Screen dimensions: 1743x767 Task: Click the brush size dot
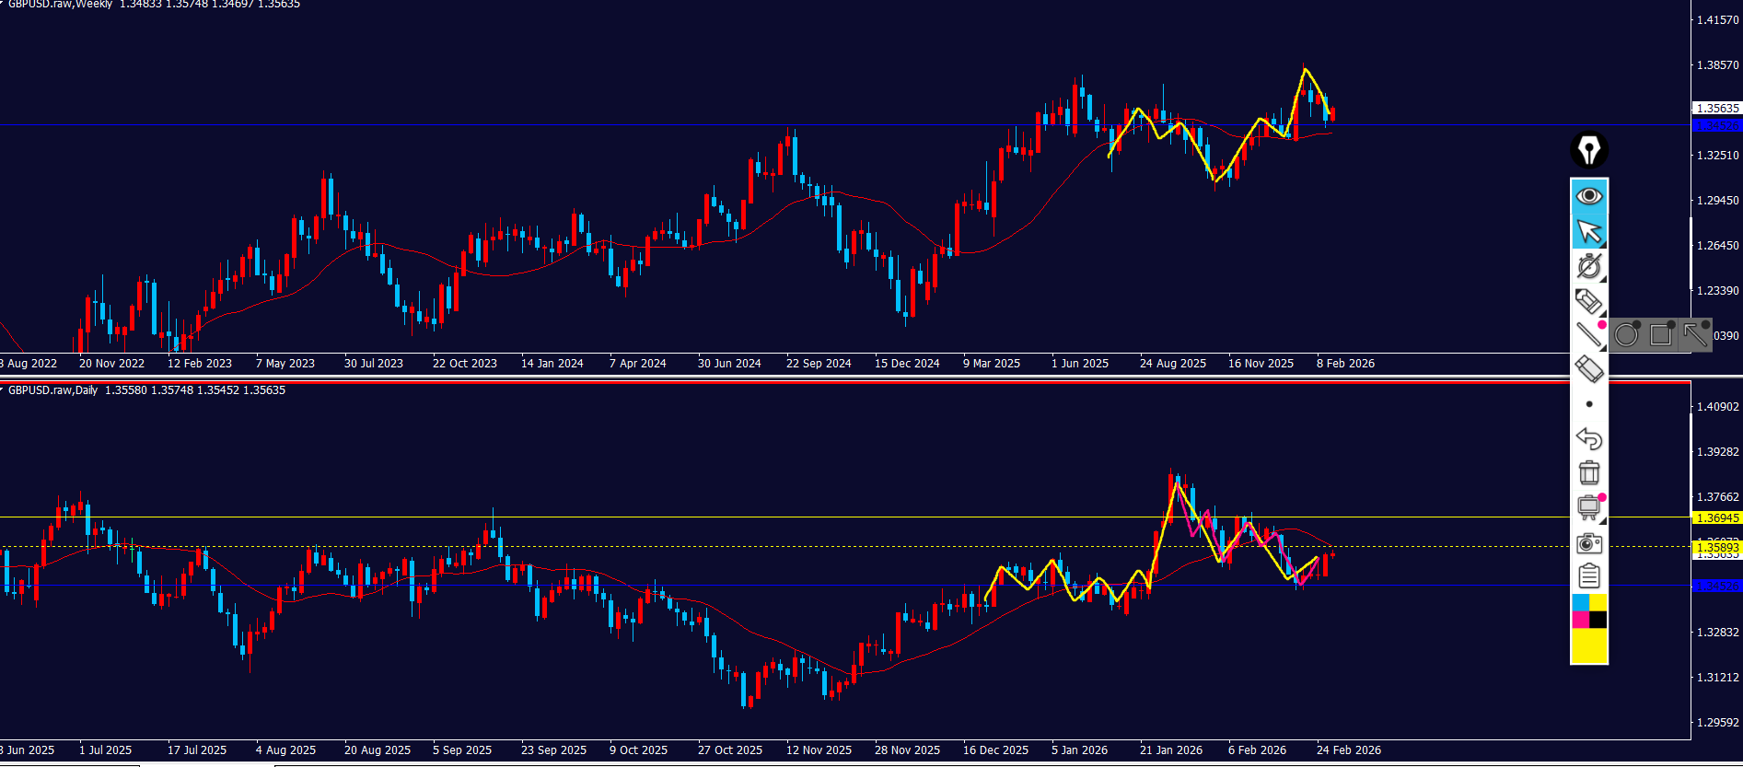(x=1589, y=404)
